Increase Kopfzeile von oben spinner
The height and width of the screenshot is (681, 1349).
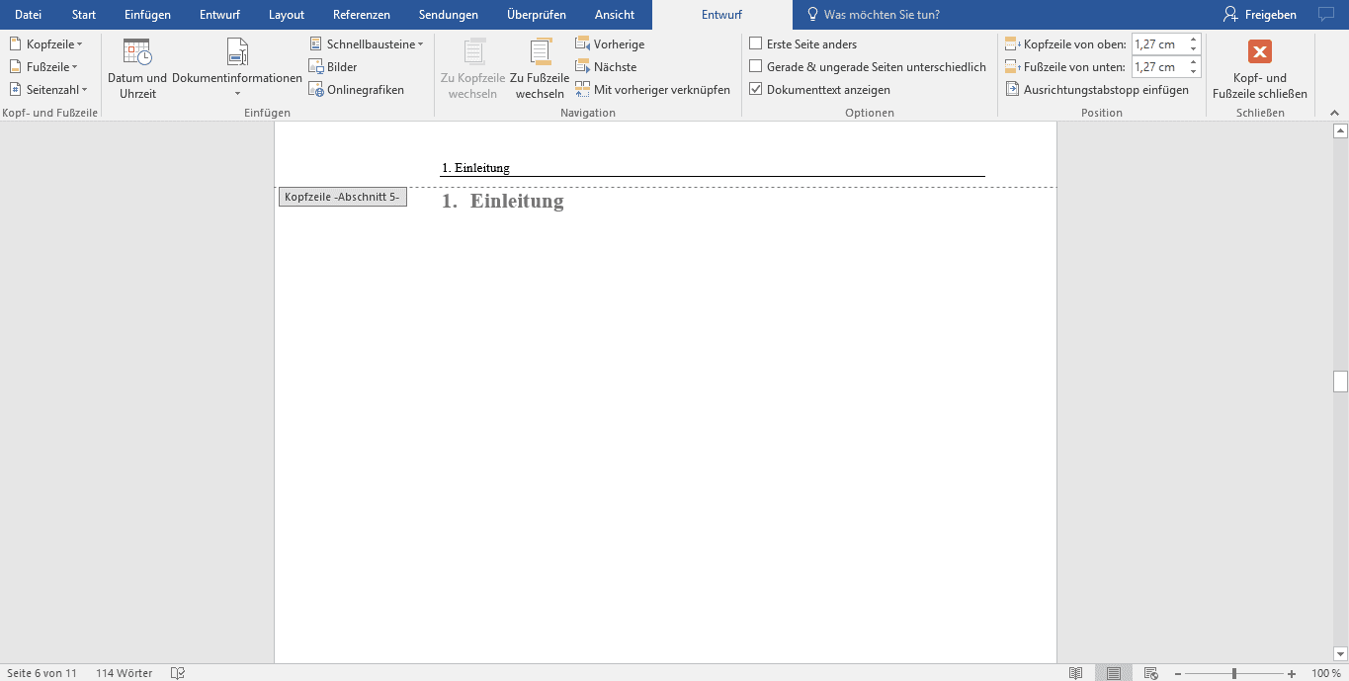coord(1194,41)
